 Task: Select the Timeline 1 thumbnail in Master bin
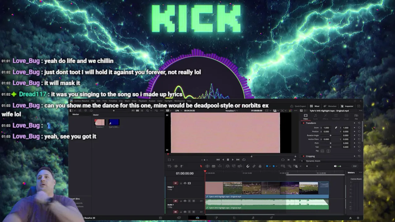pos(100,122)
